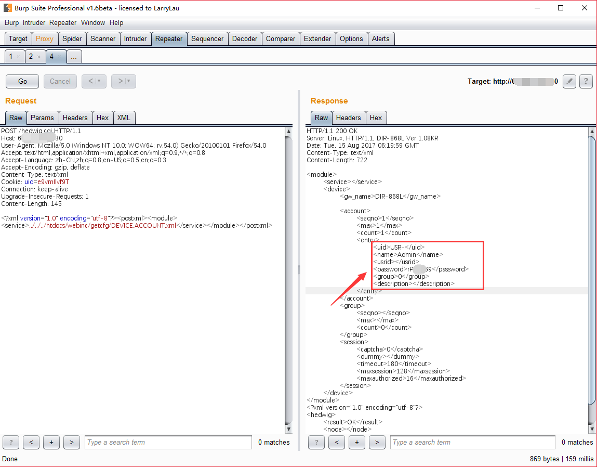Select the response Headers view tab
Viewport: 597px width, 467px height.
pyautogui.click(x=348, y=118)
